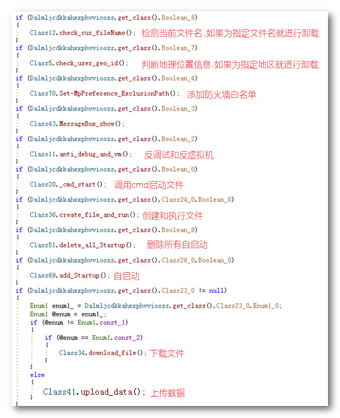Click the _cmd_start method call

click(x=77, y=185)
